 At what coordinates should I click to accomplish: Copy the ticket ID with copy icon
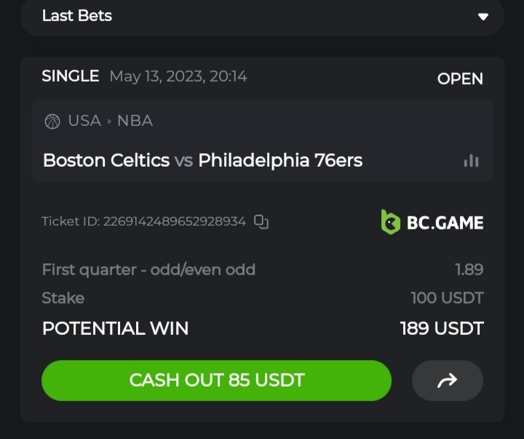point(261,222)
